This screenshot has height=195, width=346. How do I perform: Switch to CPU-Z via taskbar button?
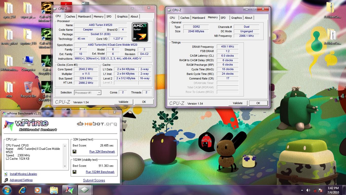click(x=85, y=190)
